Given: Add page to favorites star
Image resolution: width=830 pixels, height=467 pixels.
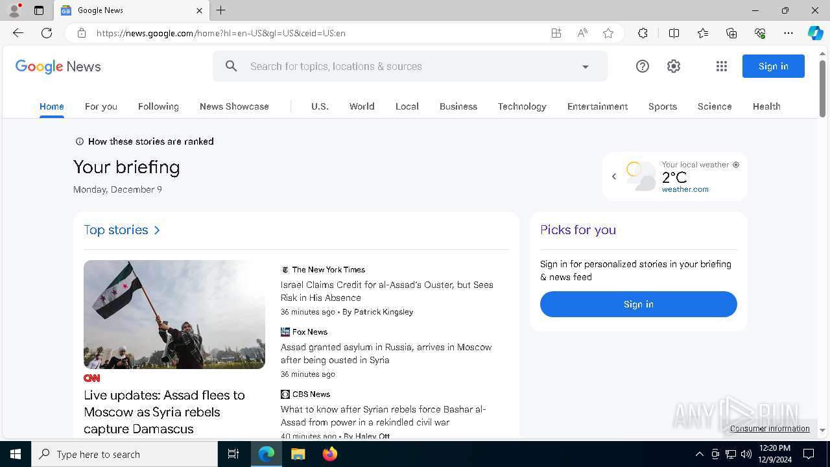Looking at the screenshot, I should coord(608,33).
